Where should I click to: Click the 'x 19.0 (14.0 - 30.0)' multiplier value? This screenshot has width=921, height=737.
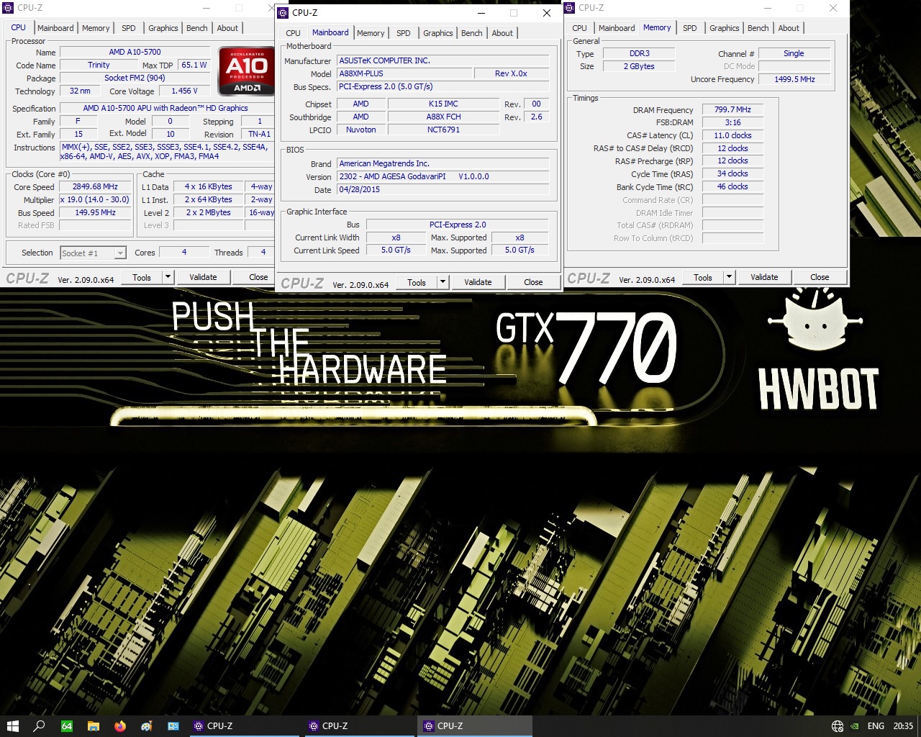click(x=95, y=199)
